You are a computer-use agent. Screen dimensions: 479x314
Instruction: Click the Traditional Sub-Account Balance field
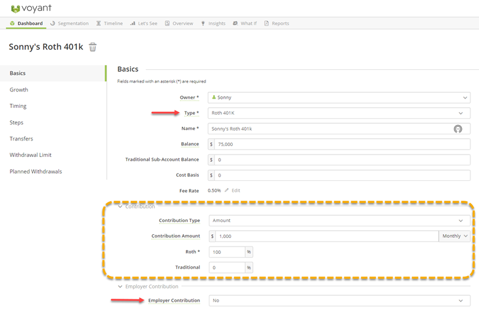pyautogui.click(x=342, y=160)
